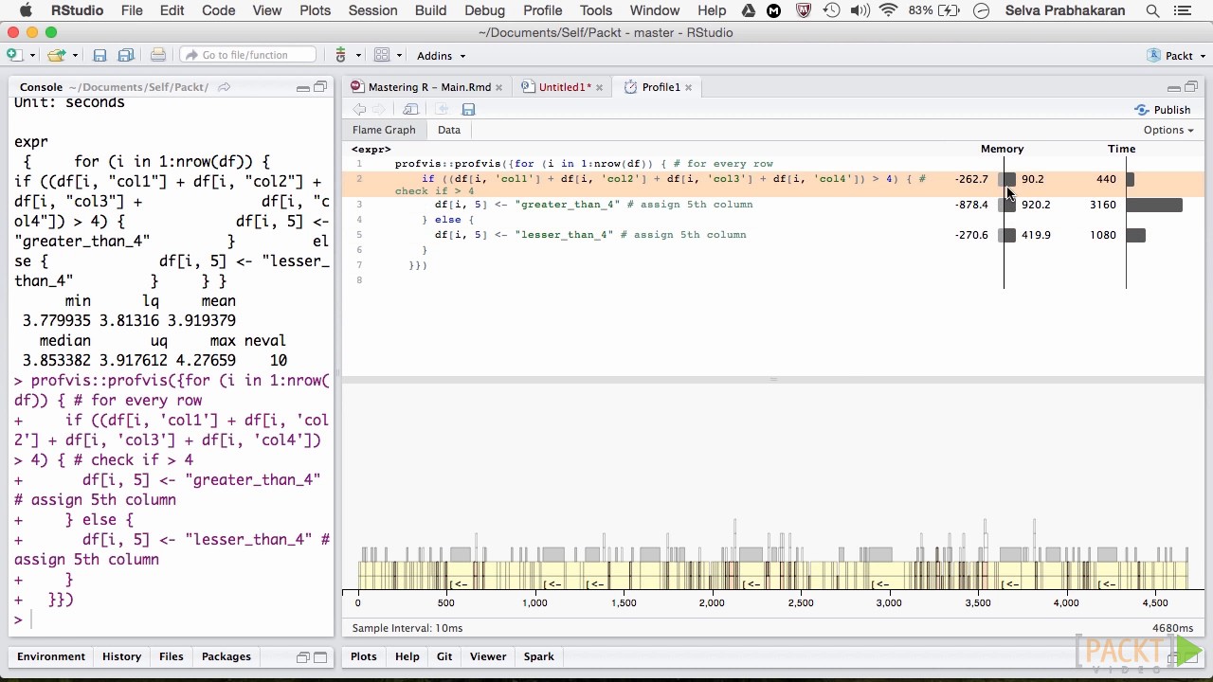This screenshot has height=682, width=1213.
Task: Click the version control Git icon
Action: [x=341, y=55]
